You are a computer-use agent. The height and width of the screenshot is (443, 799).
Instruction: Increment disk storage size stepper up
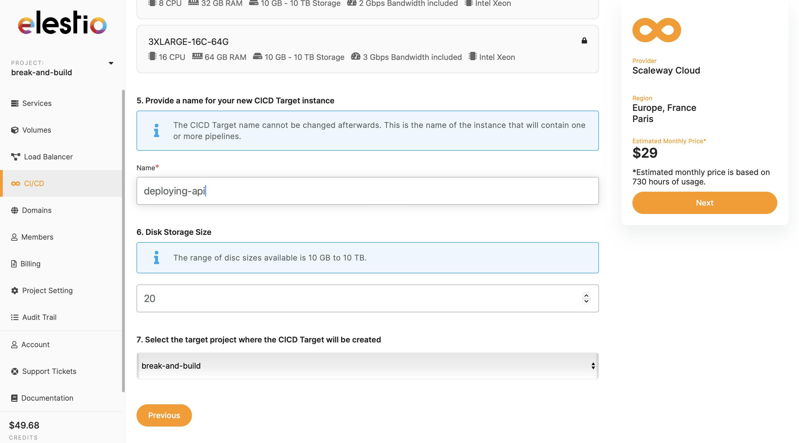(586, 295)
